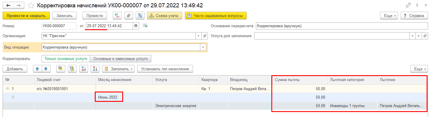The image size is (431, 117).
Task: Click the 'Установить тип начисления' button
Action: [x=165, y=69]
